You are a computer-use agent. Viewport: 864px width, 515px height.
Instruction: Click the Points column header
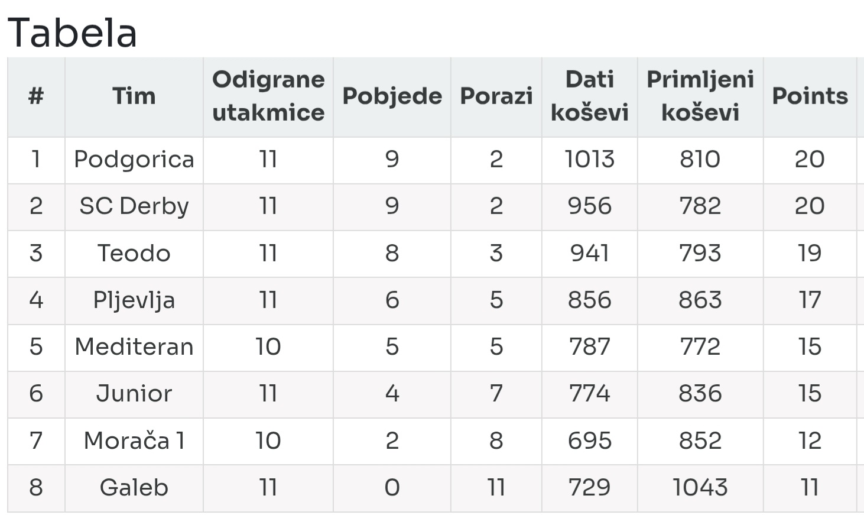[810, 96]
